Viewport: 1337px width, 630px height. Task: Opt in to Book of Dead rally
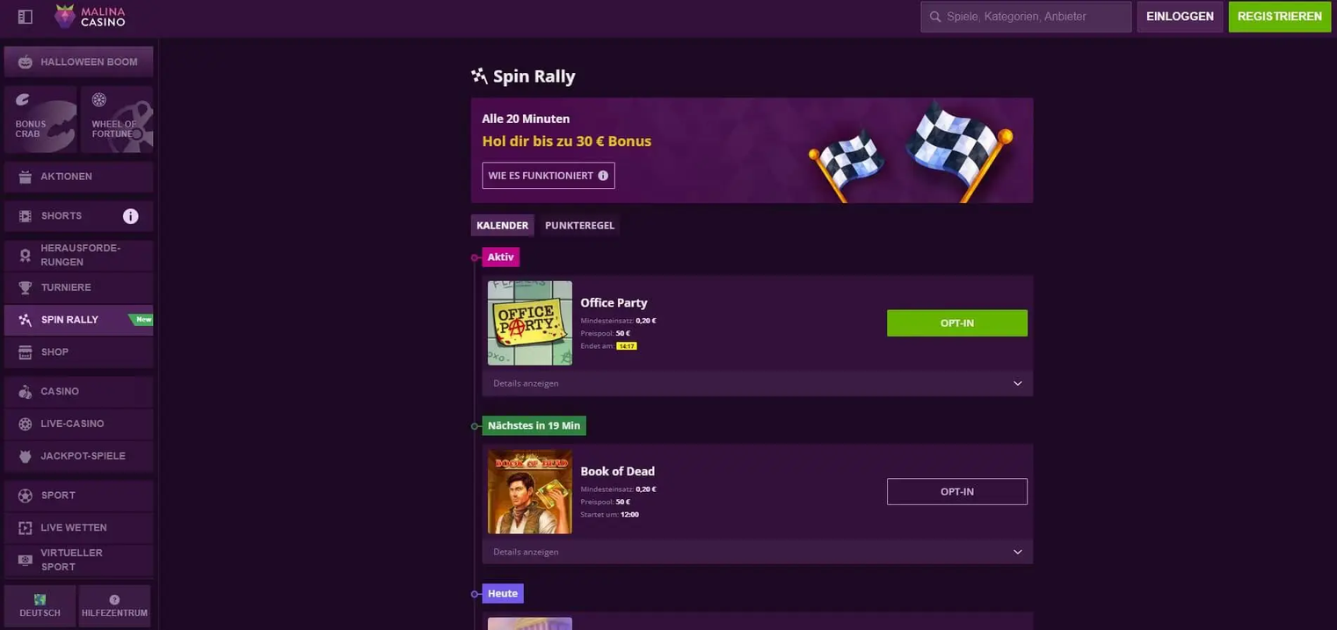click(957, 492)
